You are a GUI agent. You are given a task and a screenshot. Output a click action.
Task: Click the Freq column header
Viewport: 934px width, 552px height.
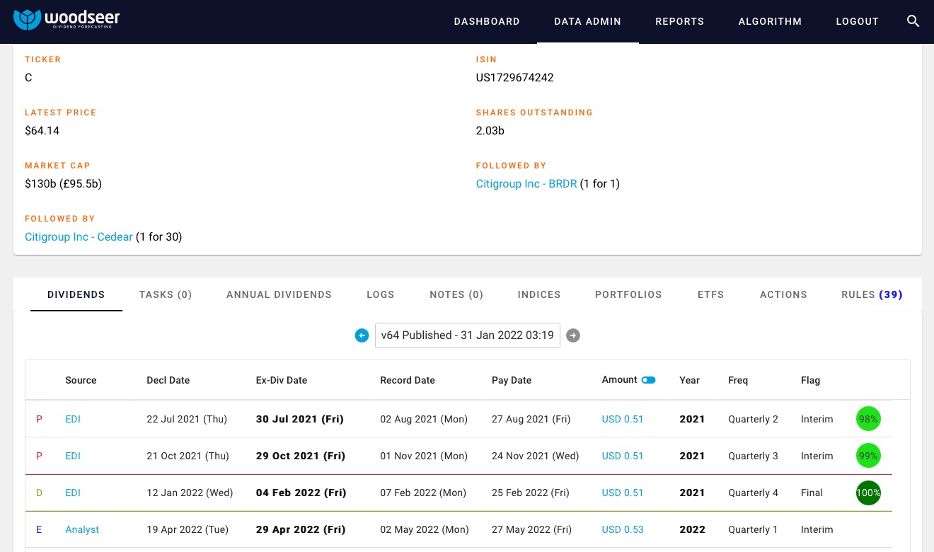(738, 380)
